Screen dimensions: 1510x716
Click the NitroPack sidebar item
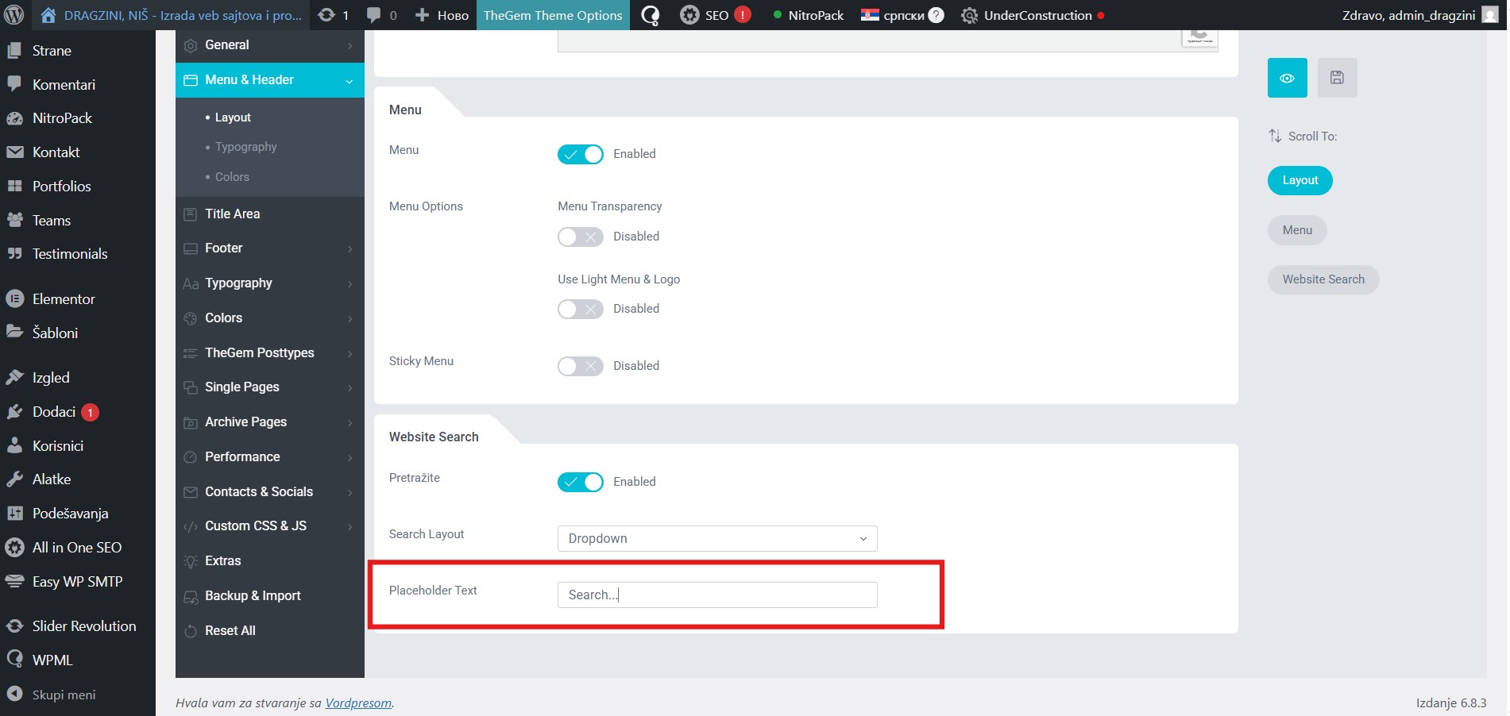click(62, 118)
